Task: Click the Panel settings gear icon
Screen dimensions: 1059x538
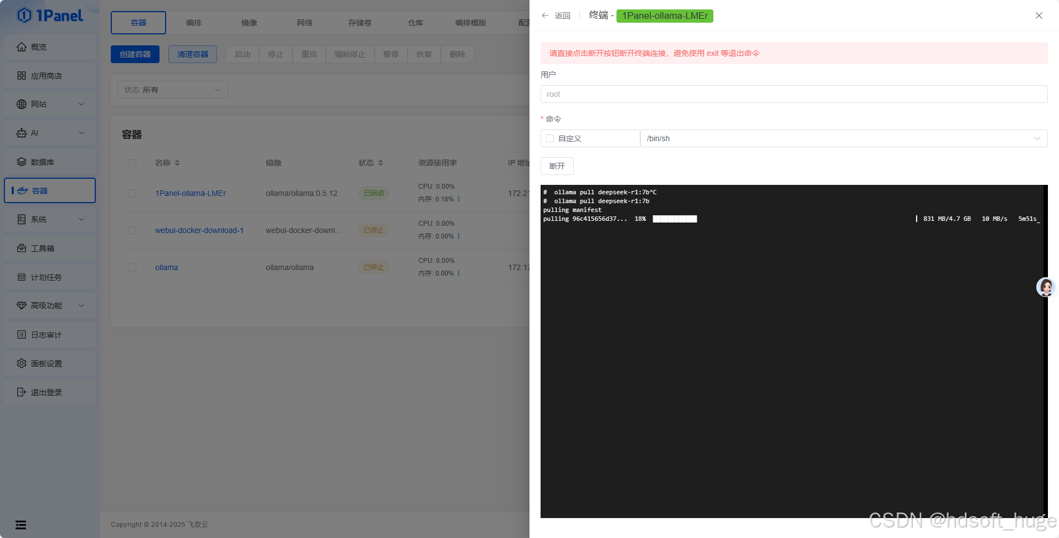Action: click(x=22, y=363)
